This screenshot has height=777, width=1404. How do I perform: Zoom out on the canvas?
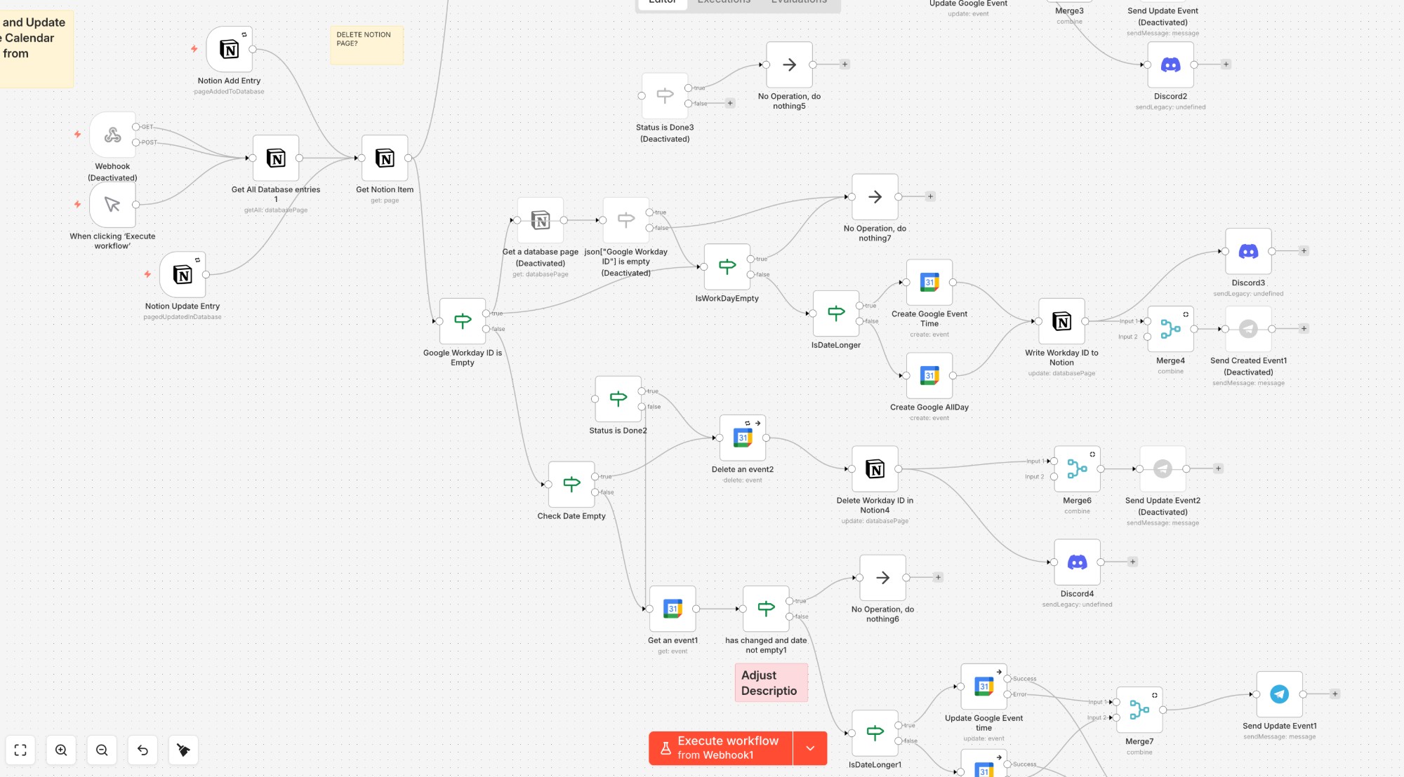(x=102, y=750)
